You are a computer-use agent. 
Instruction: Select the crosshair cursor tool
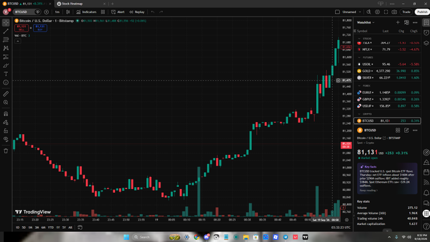6,23
